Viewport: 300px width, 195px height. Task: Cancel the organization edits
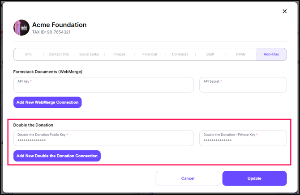(188, 178)
